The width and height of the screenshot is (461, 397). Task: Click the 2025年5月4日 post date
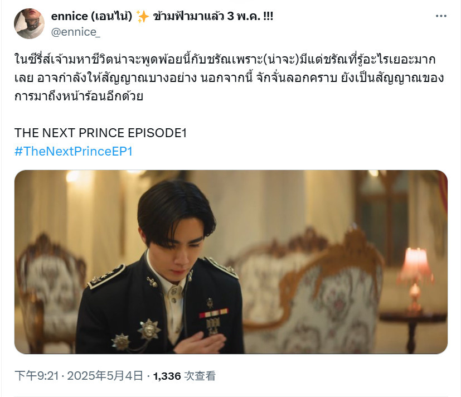click(x=105, y=376)
